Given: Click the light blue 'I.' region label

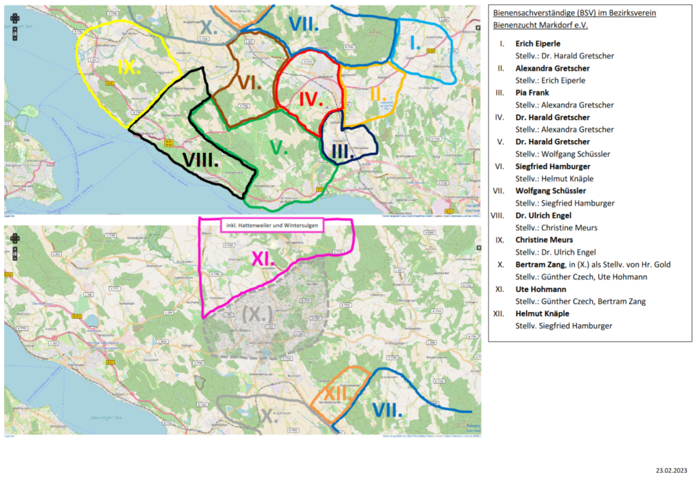Looking at the screenshot, I should click(415, 43).
